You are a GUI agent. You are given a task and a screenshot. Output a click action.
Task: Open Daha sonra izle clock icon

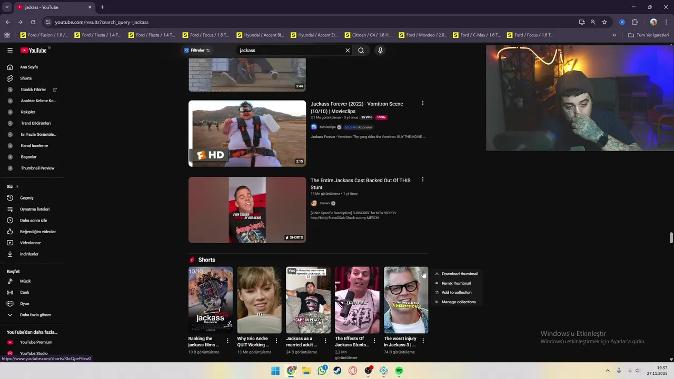tap(9, 221)
